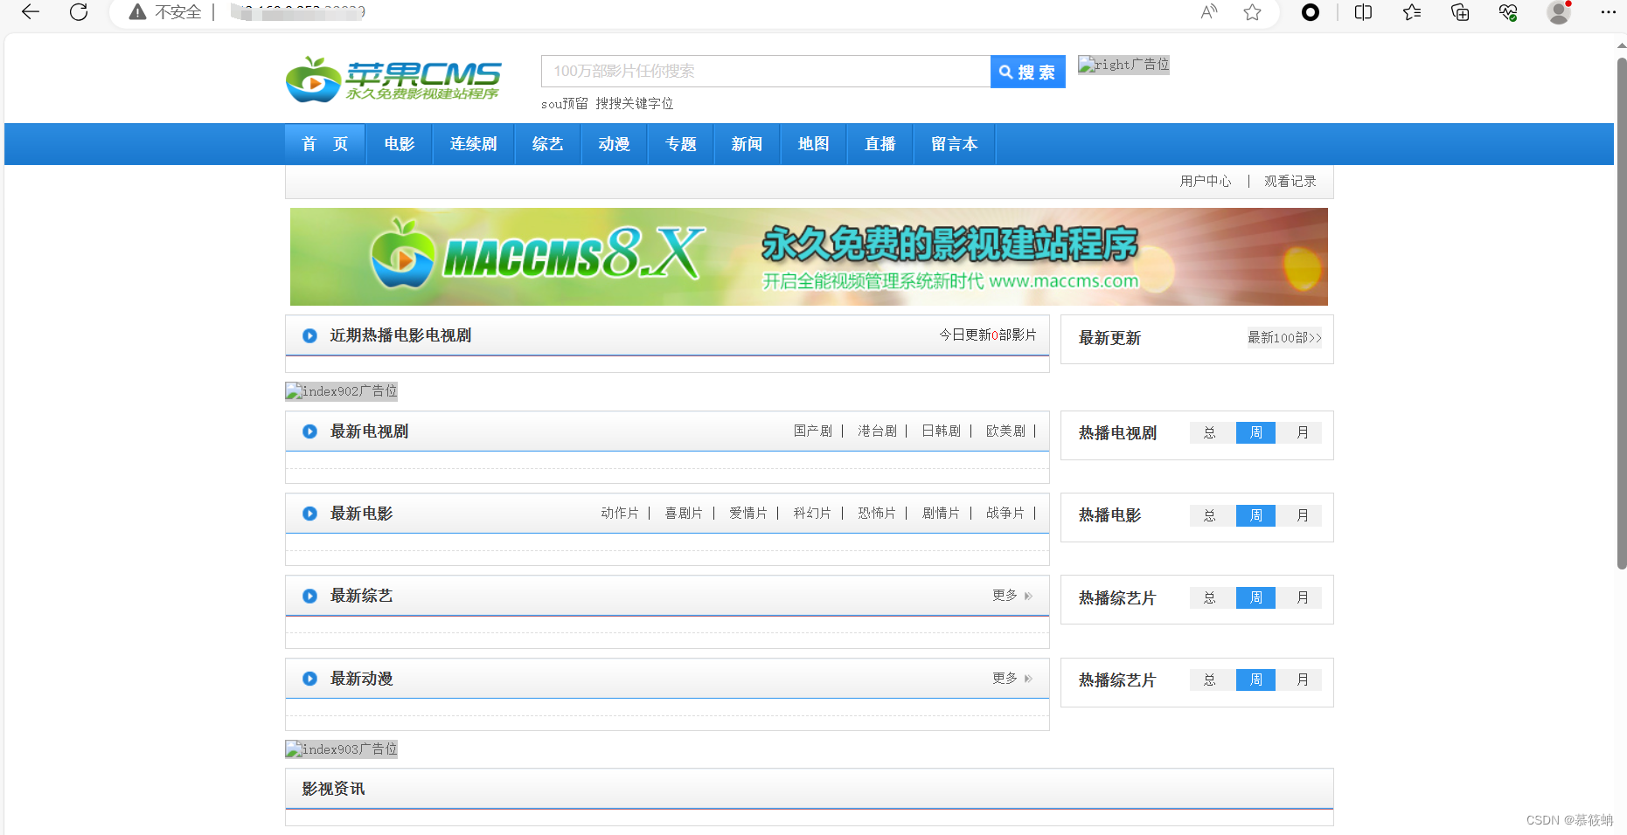Open the 最新100部>> link
Viewport: 1627px width, 835px height.
click(x=1284, y=338)
